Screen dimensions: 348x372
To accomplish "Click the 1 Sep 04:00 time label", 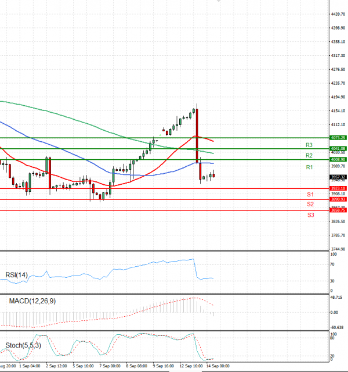I will tap(30, 366).
